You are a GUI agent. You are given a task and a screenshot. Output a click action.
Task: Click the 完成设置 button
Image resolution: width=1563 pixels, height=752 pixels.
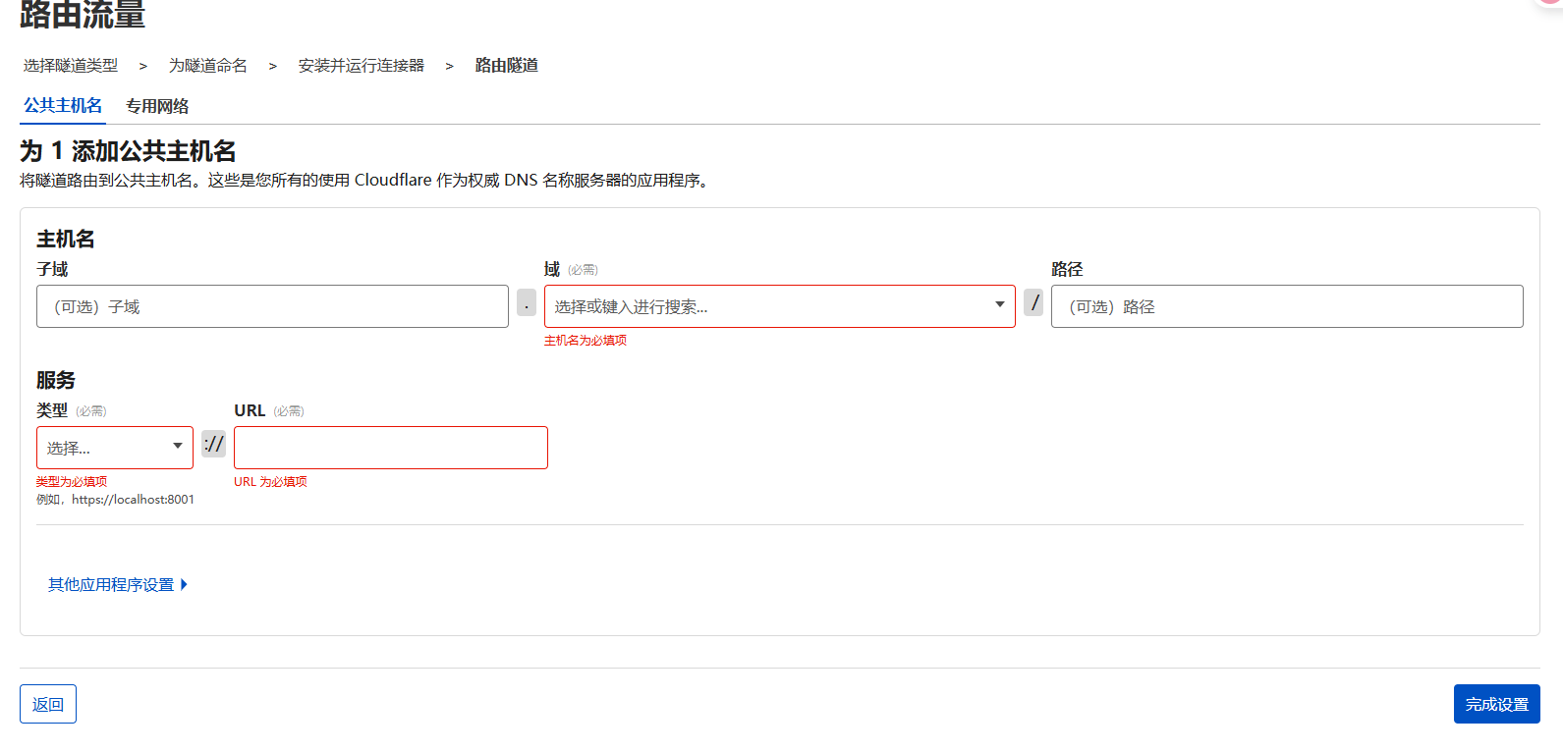[x=1496, y=704]
